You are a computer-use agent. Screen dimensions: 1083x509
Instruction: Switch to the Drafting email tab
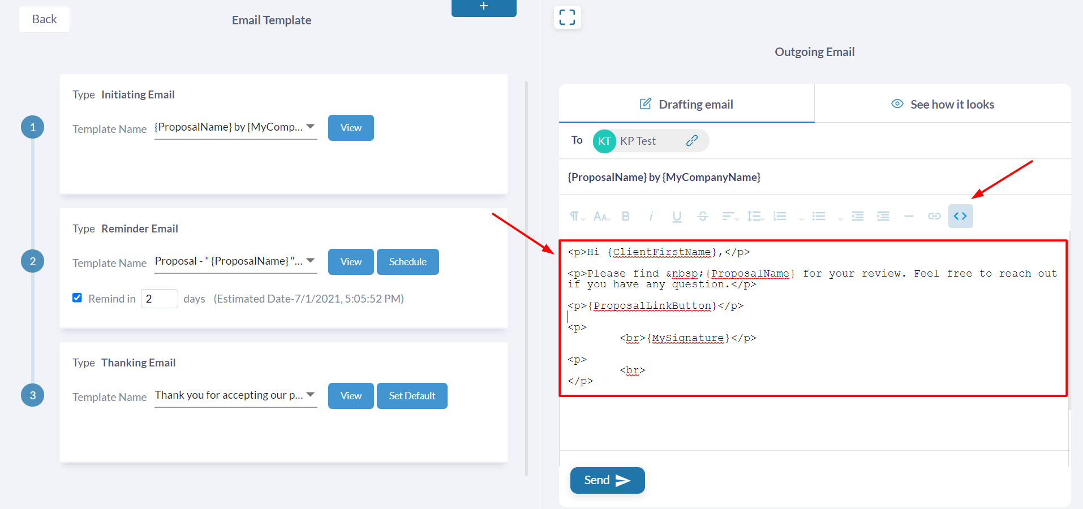pos(686,104)
